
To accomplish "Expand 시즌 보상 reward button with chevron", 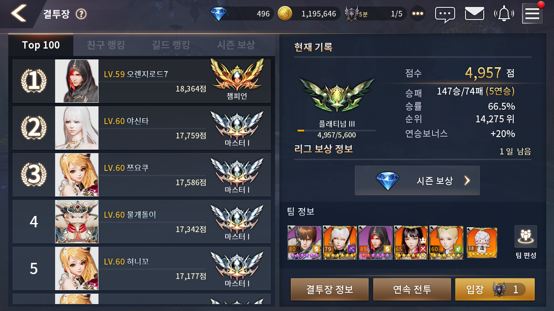I will 417,180.
